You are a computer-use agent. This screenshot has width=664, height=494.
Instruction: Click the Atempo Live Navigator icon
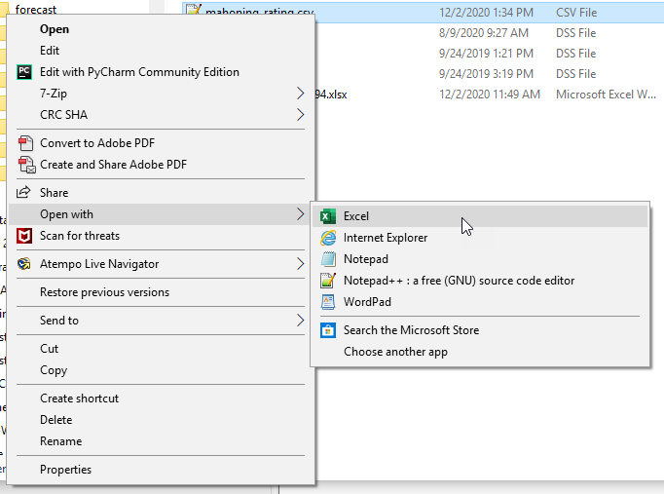pyautogui.click(x=24, y=264)
